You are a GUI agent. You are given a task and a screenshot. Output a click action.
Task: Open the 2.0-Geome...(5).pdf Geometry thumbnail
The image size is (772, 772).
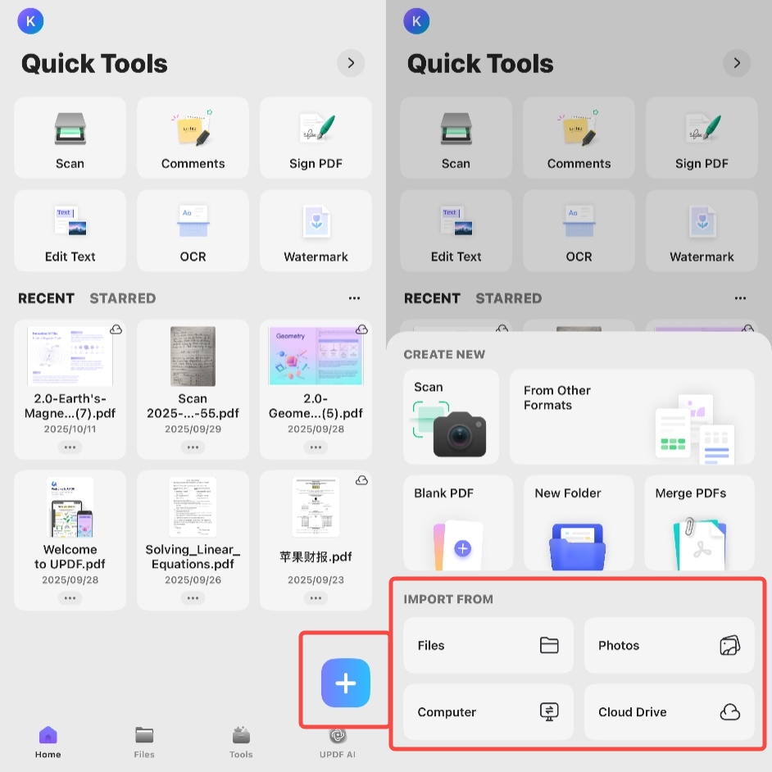coord(316,356)
